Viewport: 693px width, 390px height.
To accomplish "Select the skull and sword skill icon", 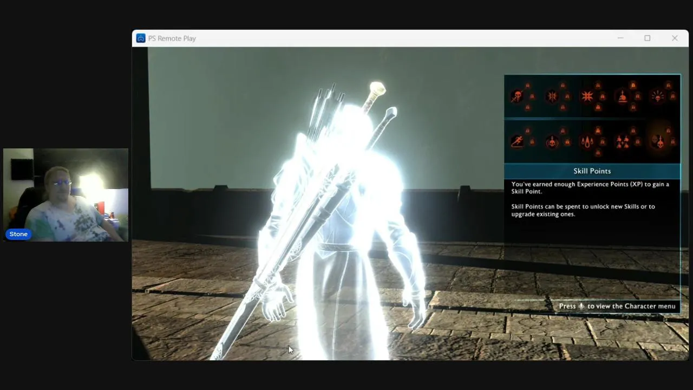I will [517, 96].
